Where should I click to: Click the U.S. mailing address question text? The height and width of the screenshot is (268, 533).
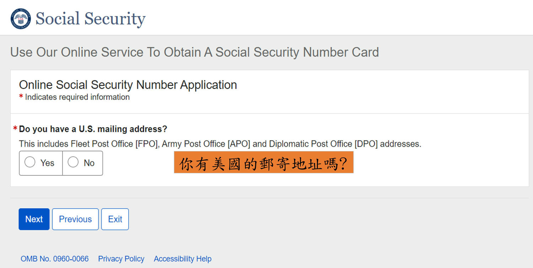point(93,129)
